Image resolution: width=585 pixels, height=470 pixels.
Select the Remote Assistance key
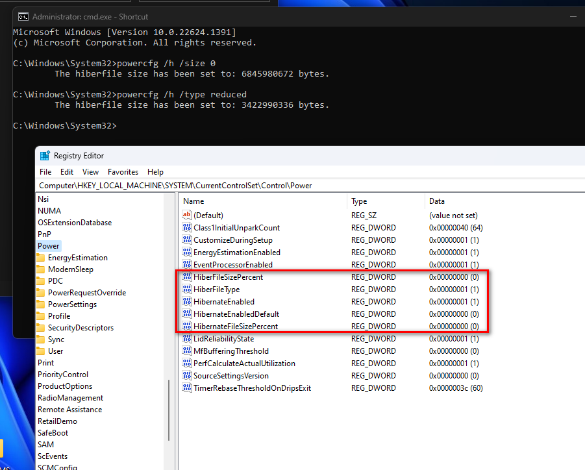pos(69,410)
